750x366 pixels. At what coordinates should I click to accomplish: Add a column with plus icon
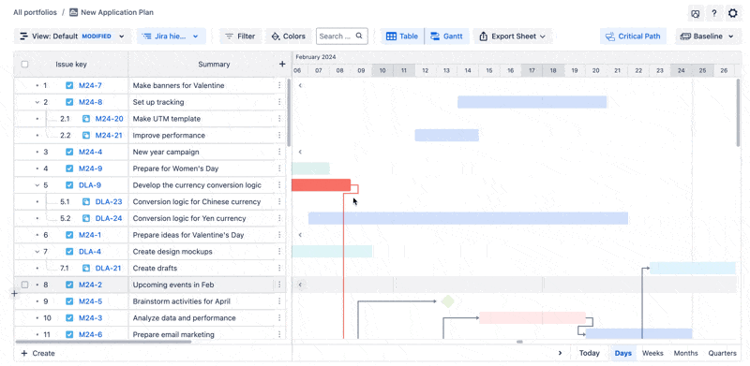click(282, 64)
